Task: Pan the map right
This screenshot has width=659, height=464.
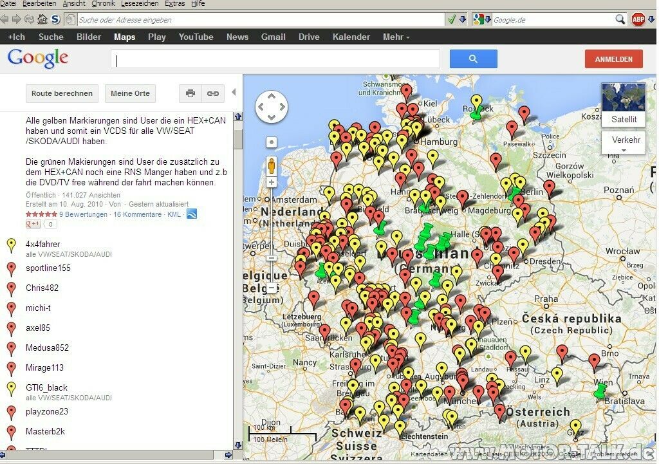Action: tap(282, 107)
